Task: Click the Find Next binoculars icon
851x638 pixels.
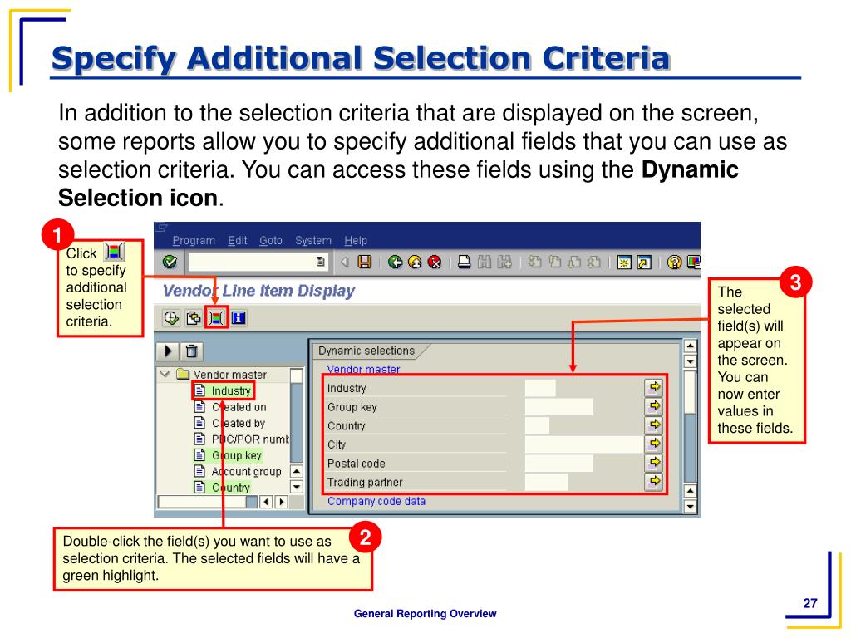Action: pos(504,262)
